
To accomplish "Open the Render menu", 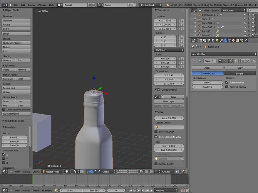I will pos(31,5).
